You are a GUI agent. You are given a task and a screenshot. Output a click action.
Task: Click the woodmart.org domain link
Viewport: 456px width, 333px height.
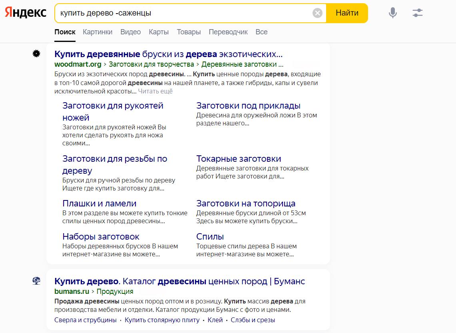click(x=78, y=64)
